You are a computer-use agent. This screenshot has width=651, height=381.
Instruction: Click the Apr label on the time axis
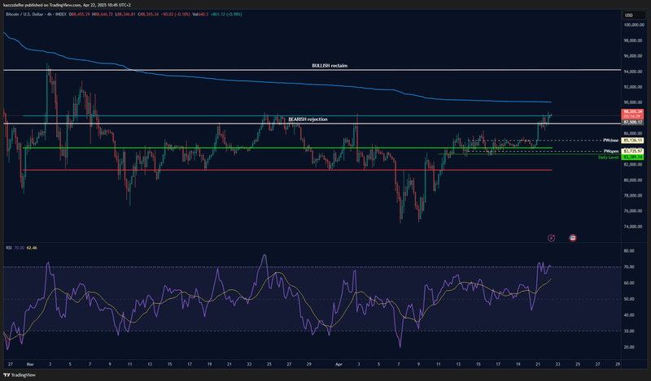tap(339, 365)
